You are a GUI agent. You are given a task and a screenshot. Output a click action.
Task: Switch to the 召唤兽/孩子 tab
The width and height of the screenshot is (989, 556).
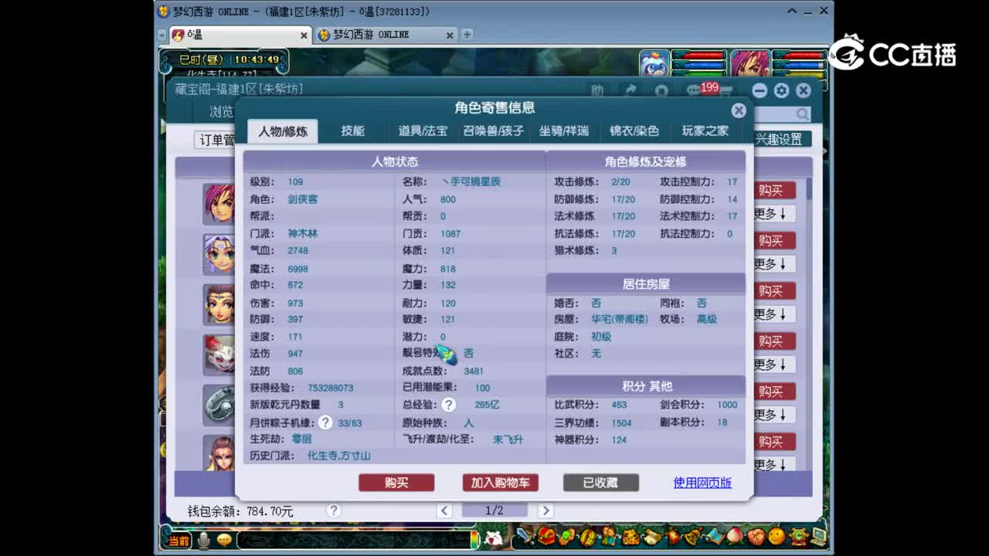tap(493, 131)
